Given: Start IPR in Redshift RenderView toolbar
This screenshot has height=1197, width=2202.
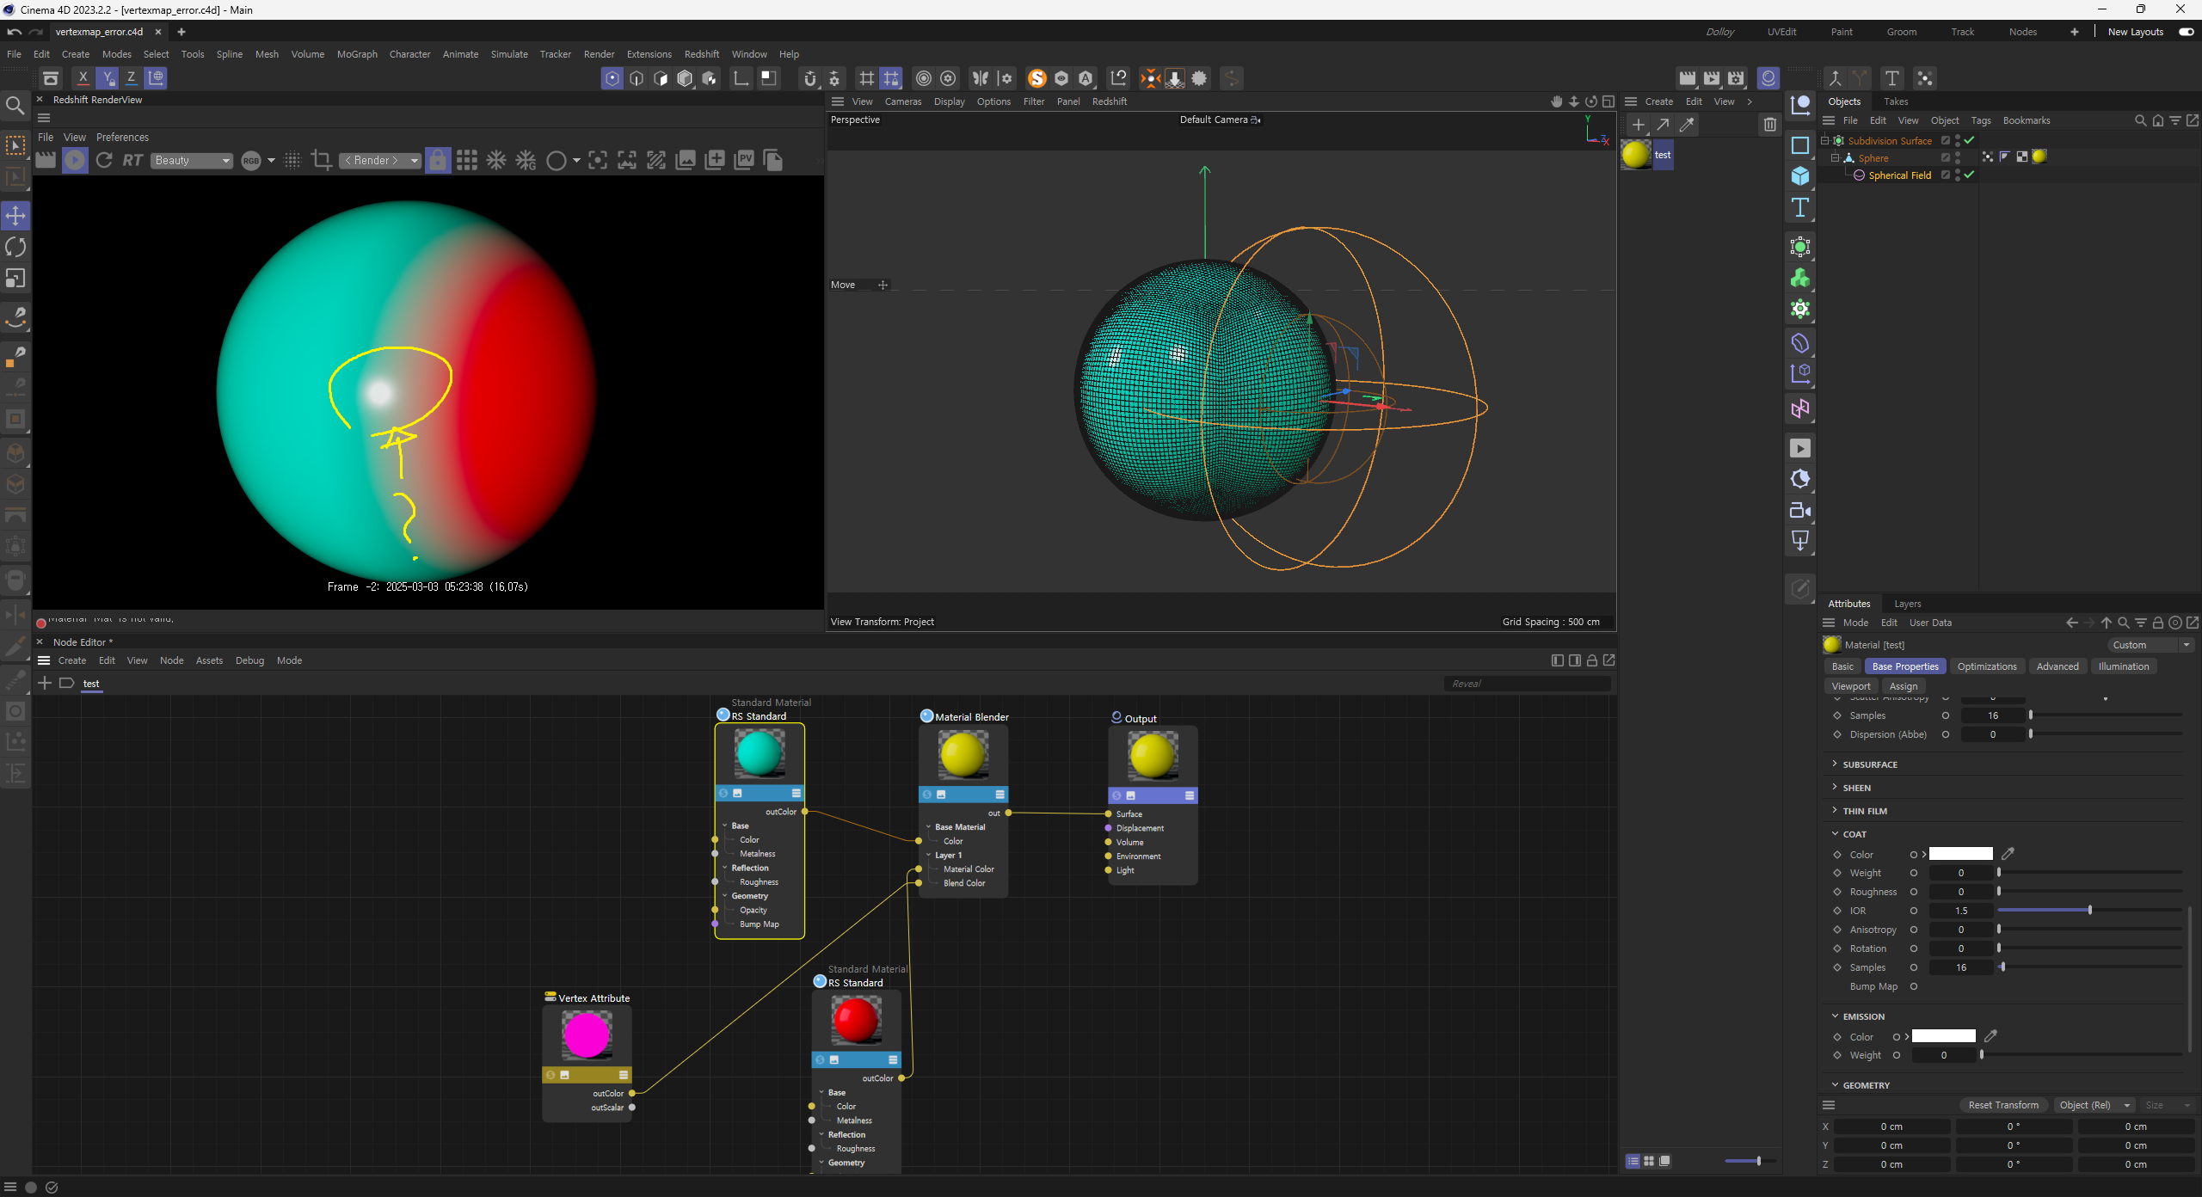Looking at the screenshot, I should coord(75,160).
